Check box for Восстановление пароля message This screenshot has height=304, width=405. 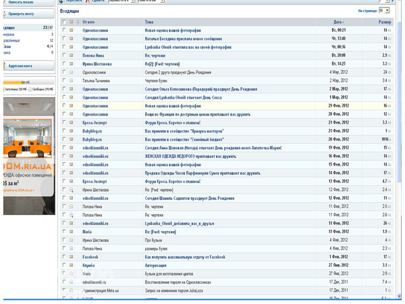click(64, 282)
